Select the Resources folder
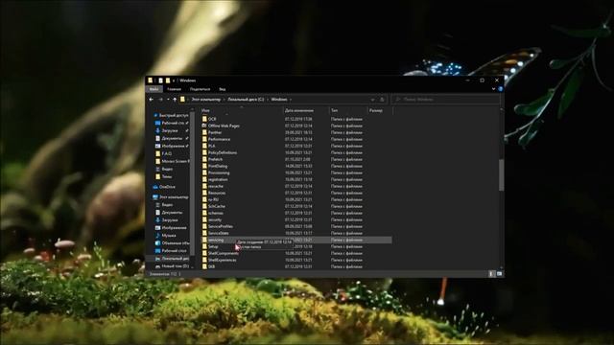This screenshot has width=614, height=345. click(217, 193)
